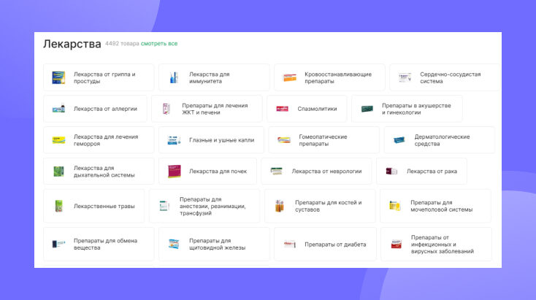Open the 'Спазмолитики' category label
This screenshot has width=536, height=300.
pyautogui.click(x=317, y=109)
